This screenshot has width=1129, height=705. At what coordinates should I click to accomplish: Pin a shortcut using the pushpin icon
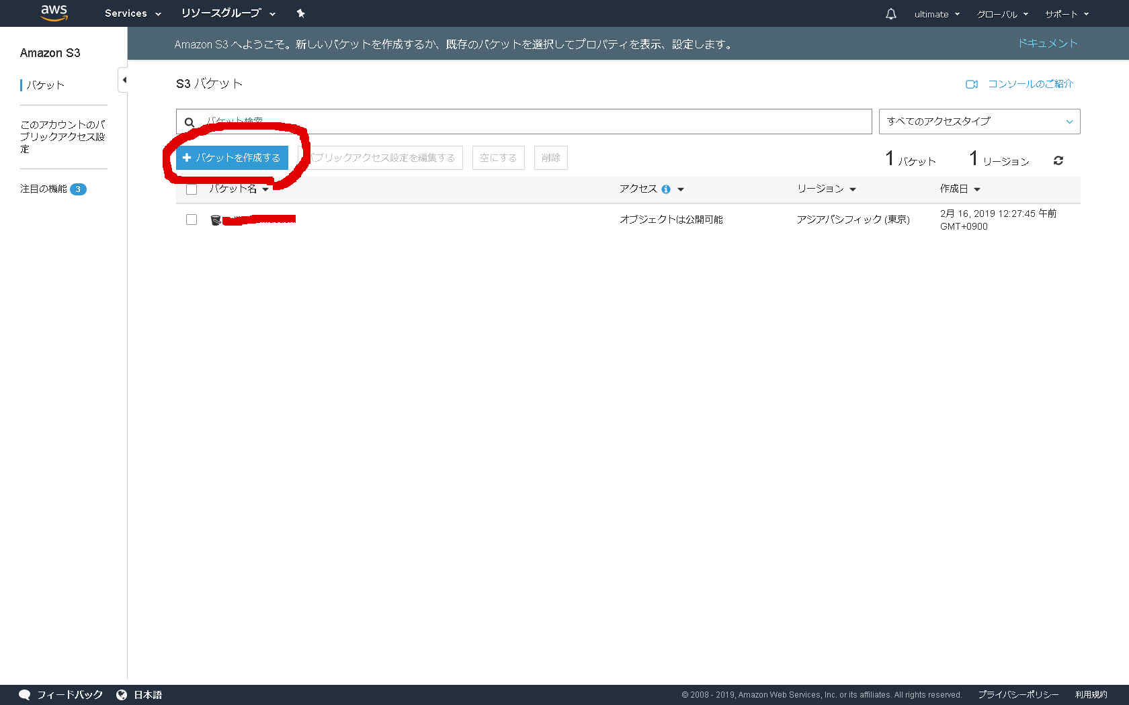300,13
